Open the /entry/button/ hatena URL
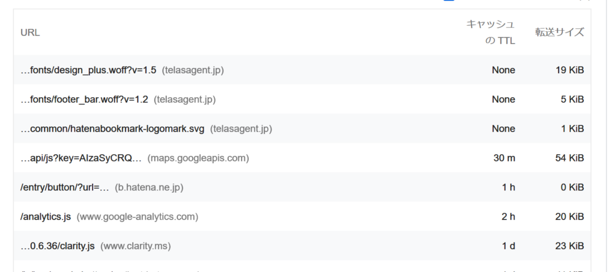This screenshot has height=272, width=615. pyautogui.click(x=65, y=187)
